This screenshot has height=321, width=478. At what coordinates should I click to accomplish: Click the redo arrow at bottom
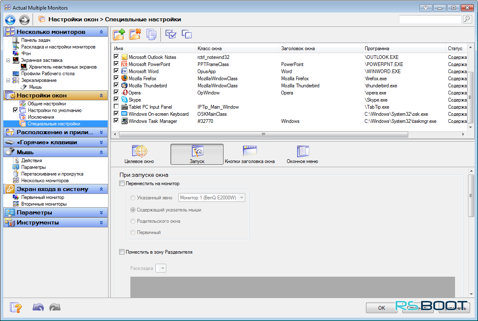point(55,307)
